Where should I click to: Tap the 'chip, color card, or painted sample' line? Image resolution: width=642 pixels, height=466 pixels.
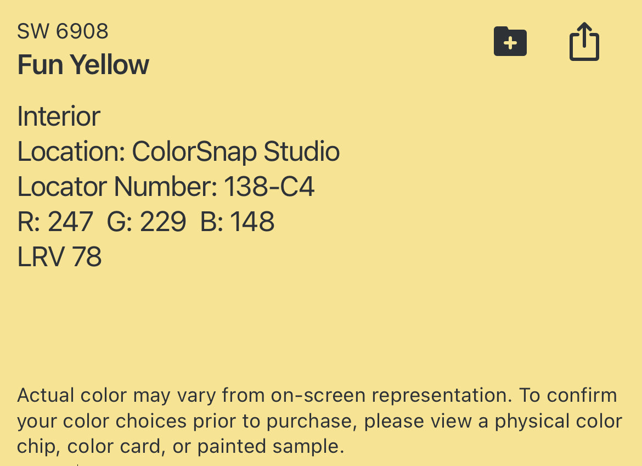181,446
